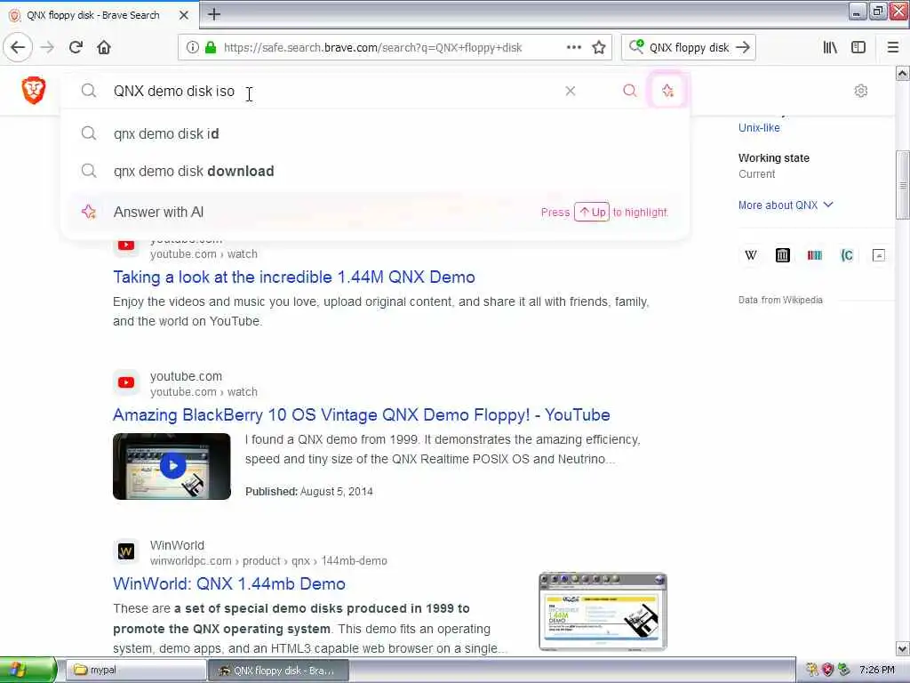910x683 pixels.
Task: Choose suggestion 'qnx demo disk download'
Action: click(x=375, y=172)
